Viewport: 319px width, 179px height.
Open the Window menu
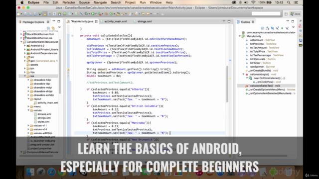(x=156, y=2)
